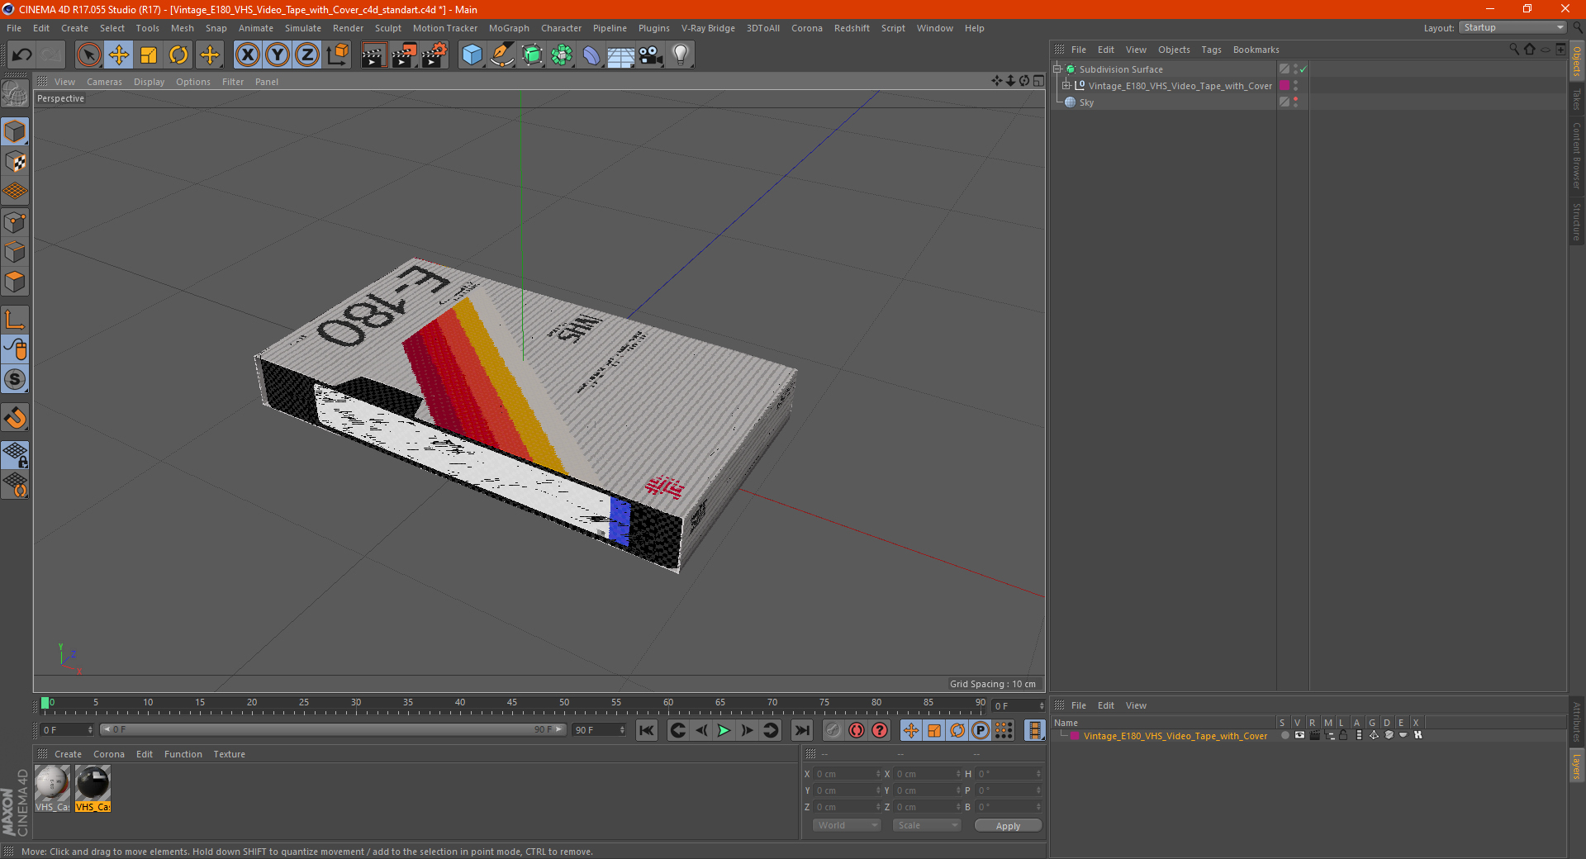Open the material manager Texture menu
1586x859 pixels.
point(229,754)
